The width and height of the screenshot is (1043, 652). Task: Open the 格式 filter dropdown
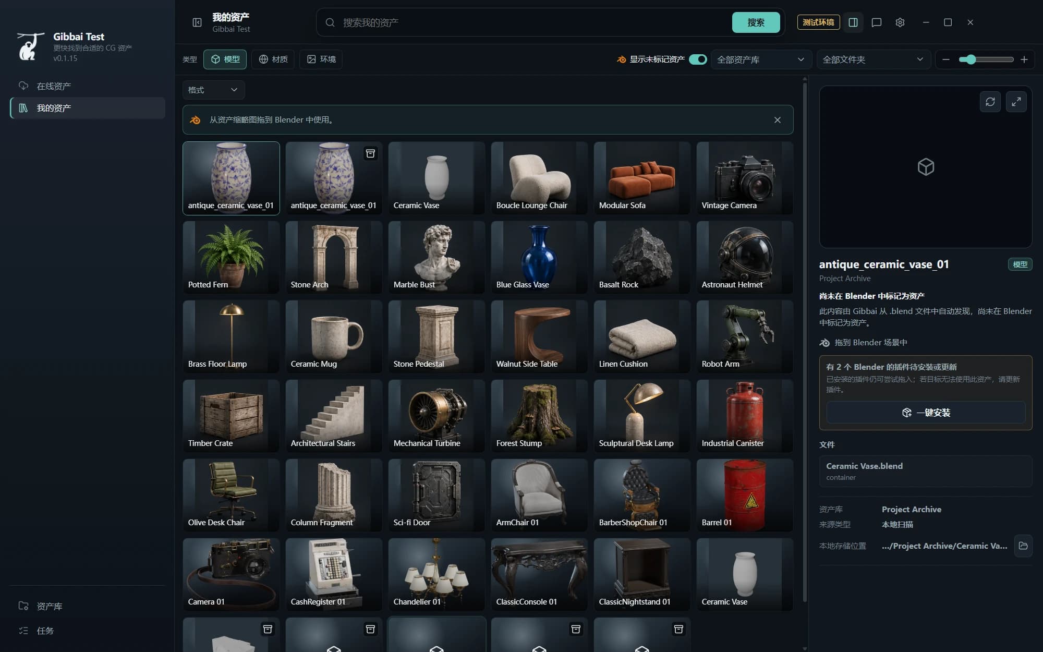pos(213,90)
